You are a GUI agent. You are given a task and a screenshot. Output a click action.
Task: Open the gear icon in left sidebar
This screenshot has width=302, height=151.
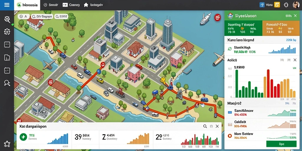7,32
